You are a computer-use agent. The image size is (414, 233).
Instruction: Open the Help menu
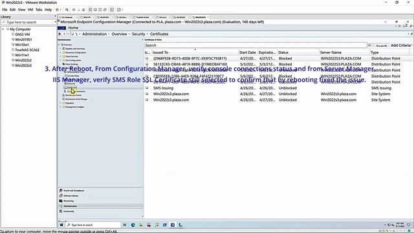pyautogui.click(x=48, y=10)
